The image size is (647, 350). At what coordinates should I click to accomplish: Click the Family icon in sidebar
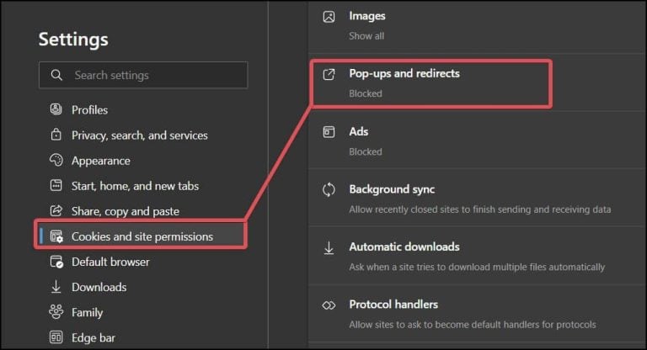tap(56, 312)
